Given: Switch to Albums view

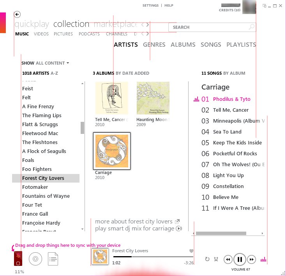Looking at the screenshot, I should 183,45.
